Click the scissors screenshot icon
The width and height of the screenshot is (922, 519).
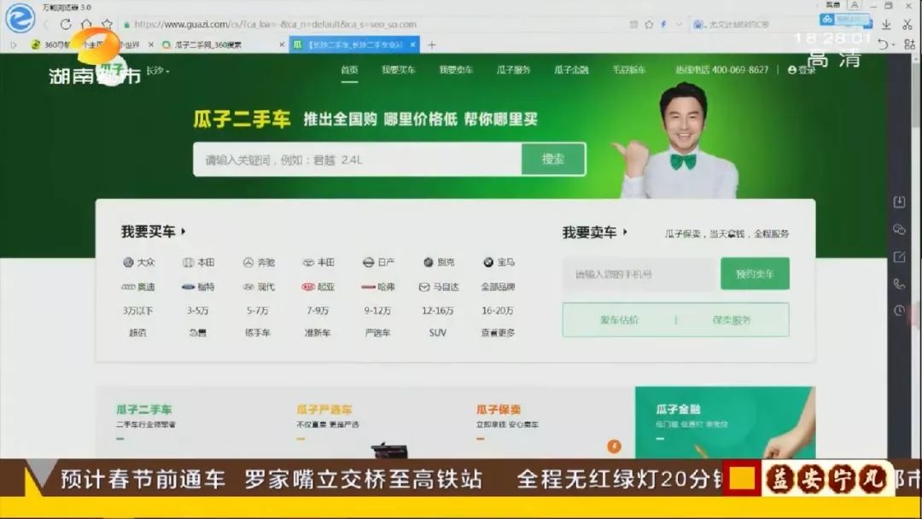point(907,24)
